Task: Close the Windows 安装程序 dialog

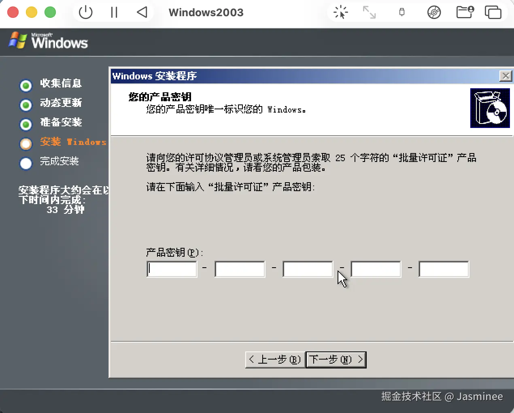Action: [x=506, y=76]
